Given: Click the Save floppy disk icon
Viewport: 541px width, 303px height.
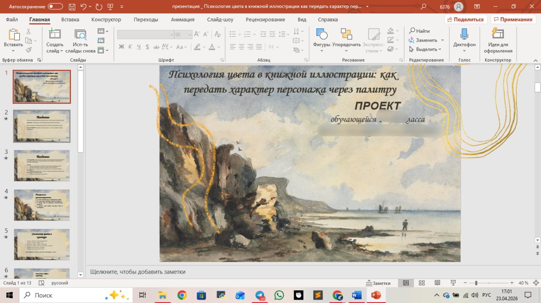Looking at the screenshot, I should (71, 6).
